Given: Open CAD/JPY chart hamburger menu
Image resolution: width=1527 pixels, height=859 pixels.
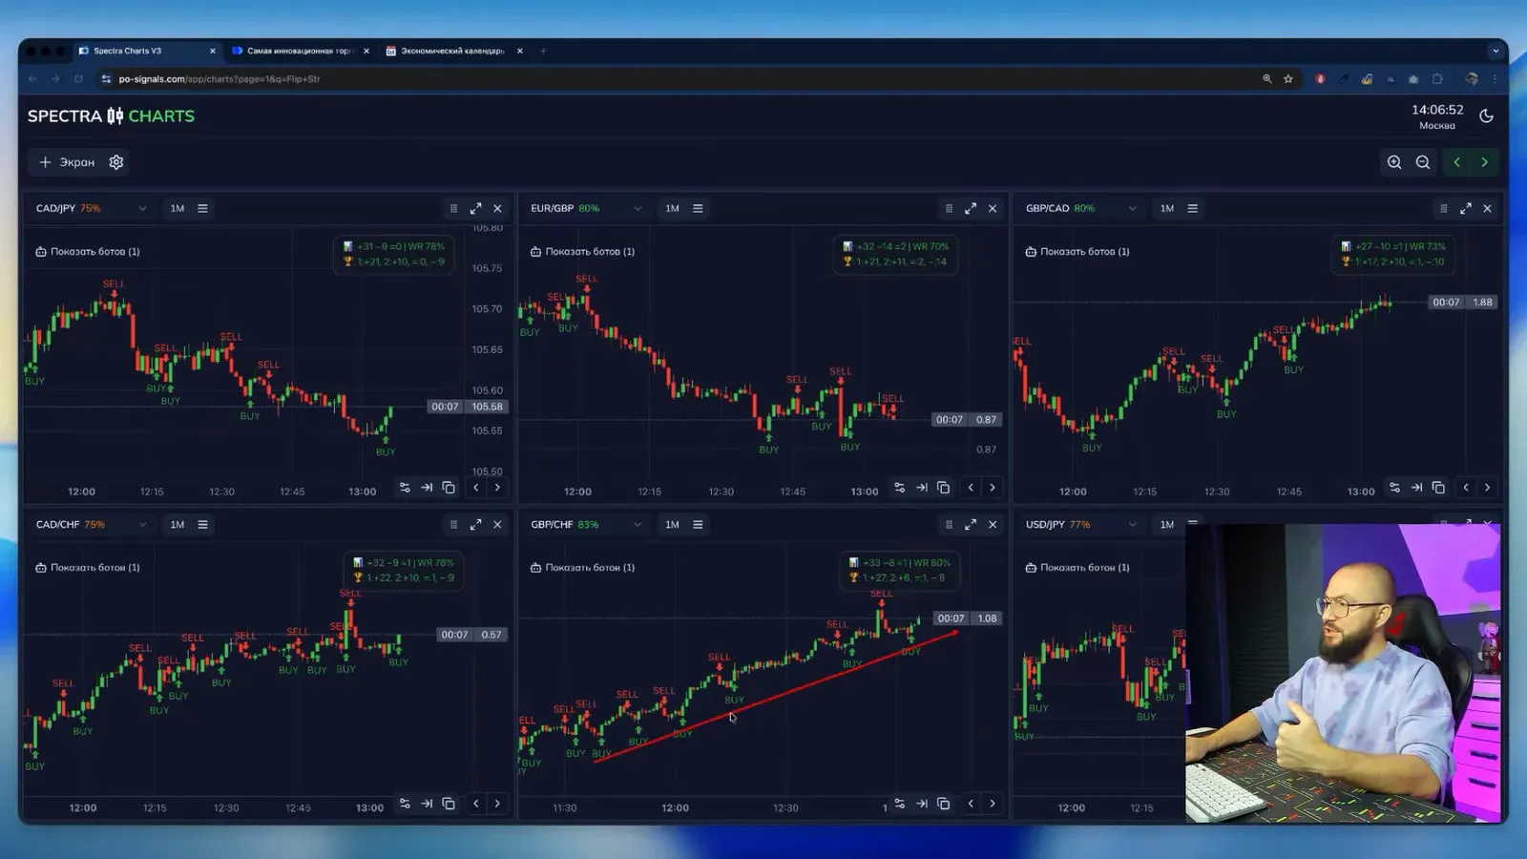Looking at the screenshot, I should [x=202, y=208].
